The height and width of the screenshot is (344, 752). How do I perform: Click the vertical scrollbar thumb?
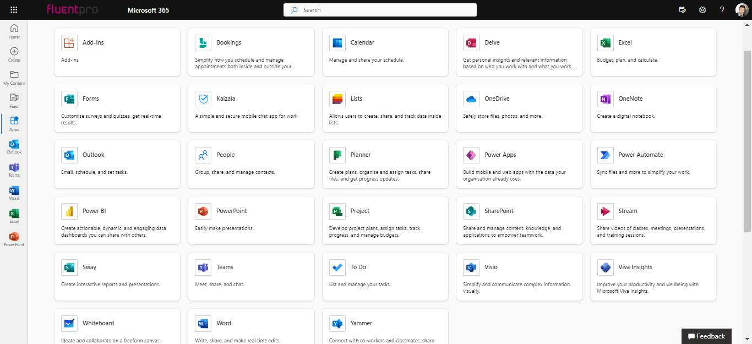[x=747, y=140]
